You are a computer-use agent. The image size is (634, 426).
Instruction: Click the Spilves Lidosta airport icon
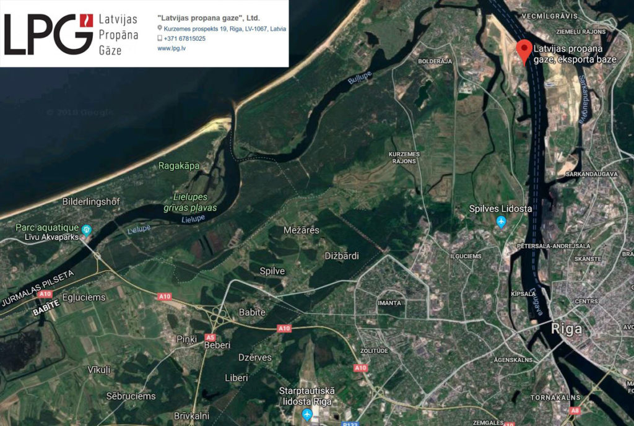click(x=502, y=222)
